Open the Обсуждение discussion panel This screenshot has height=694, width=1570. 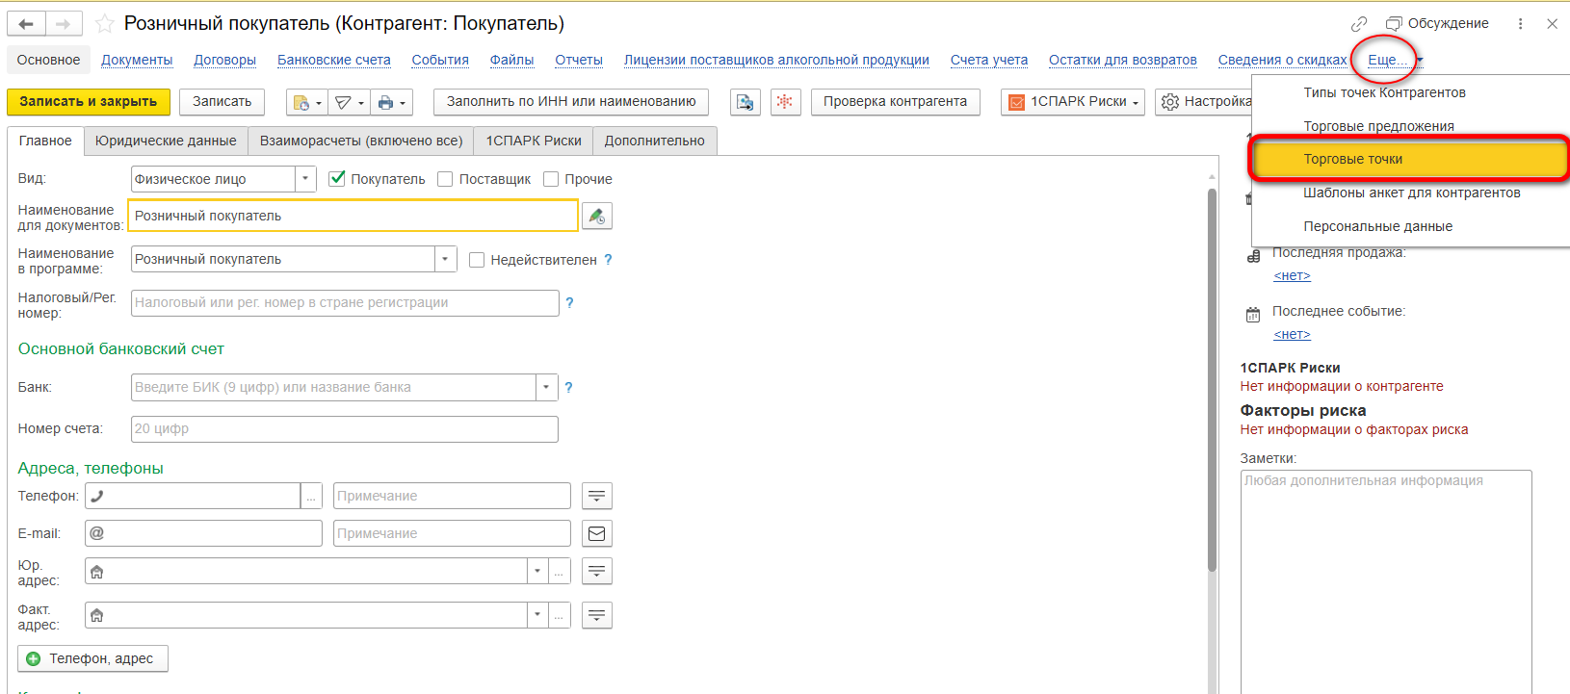coord(1437,24)
